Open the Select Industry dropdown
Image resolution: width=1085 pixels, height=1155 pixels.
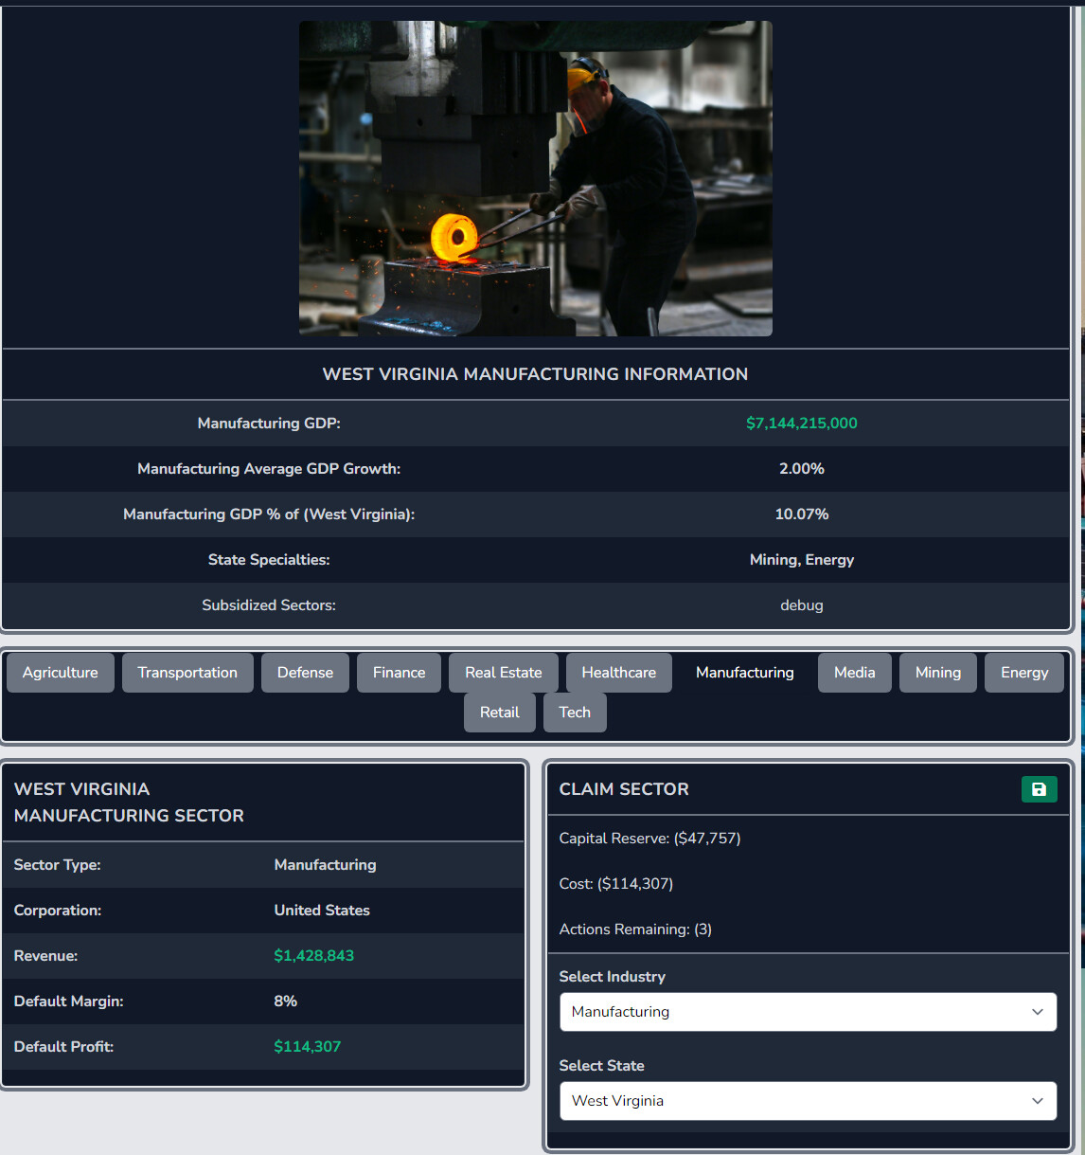coord(808,1011)
